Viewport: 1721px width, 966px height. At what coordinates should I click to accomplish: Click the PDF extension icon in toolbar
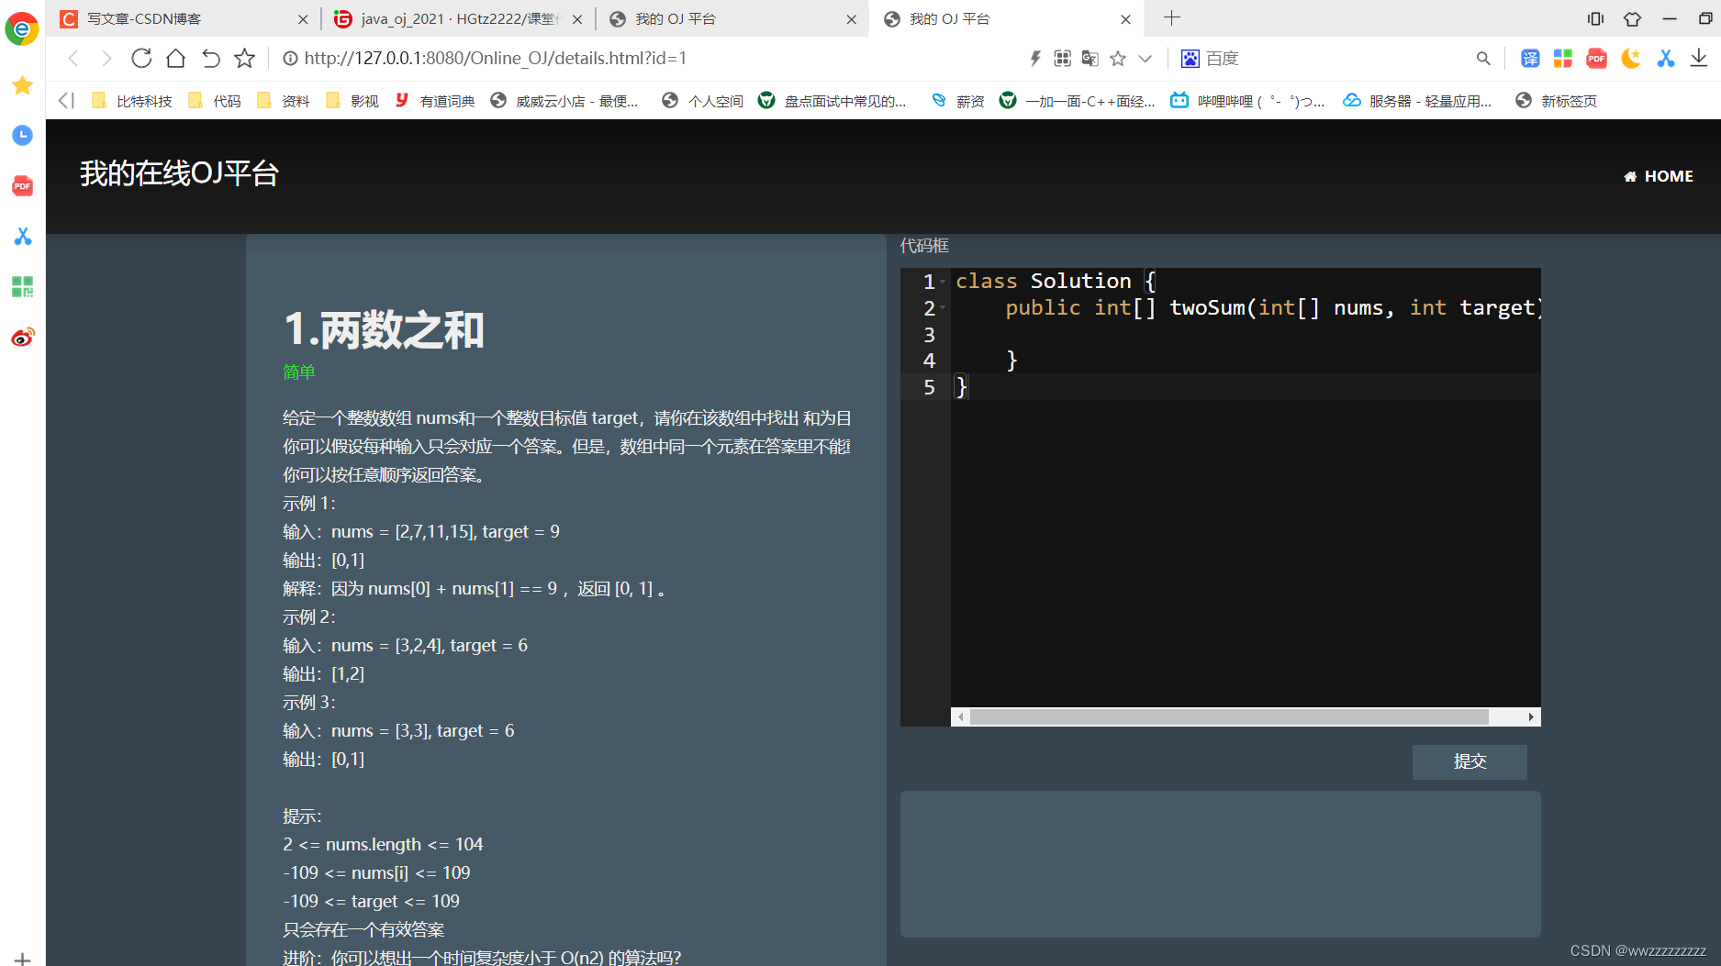click(x=1597, y=59)
